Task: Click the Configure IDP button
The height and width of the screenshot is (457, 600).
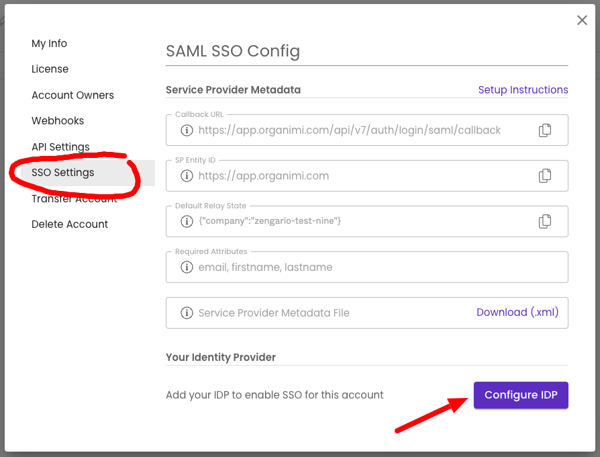Action: 521,395
